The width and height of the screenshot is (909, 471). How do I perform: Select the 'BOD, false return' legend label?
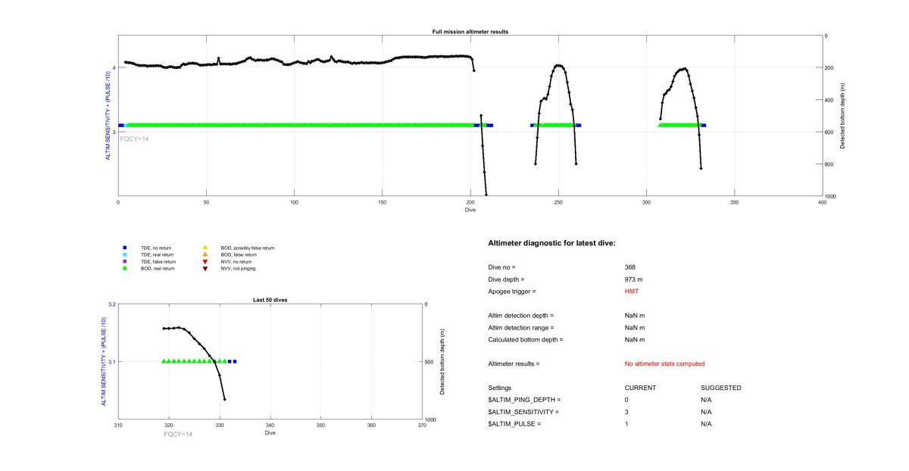coord(239,255)
